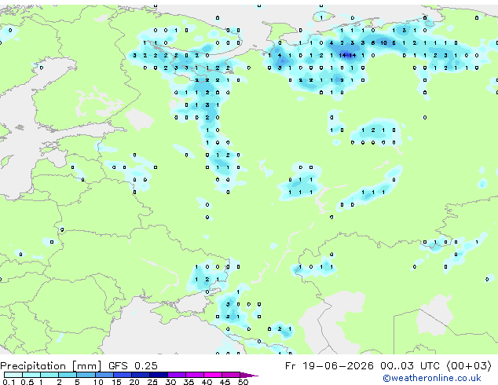The image size is (498, 385).
Task: Click the purple 30–35 mm legend swatch
Action: click(x=176, y=375)
